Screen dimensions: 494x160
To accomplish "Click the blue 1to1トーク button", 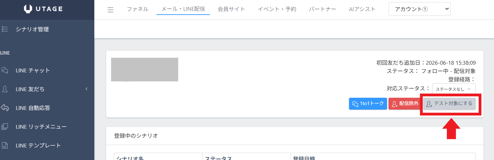I will (368, 104).
